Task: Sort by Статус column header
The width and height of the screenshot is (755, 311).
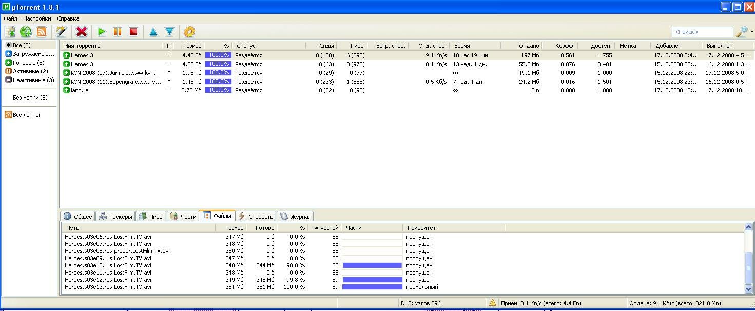Action: tap(268, 46)
